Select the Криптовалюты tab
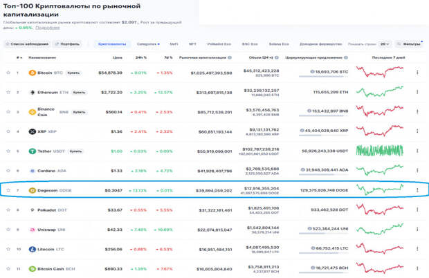 (x=112, y=44)
